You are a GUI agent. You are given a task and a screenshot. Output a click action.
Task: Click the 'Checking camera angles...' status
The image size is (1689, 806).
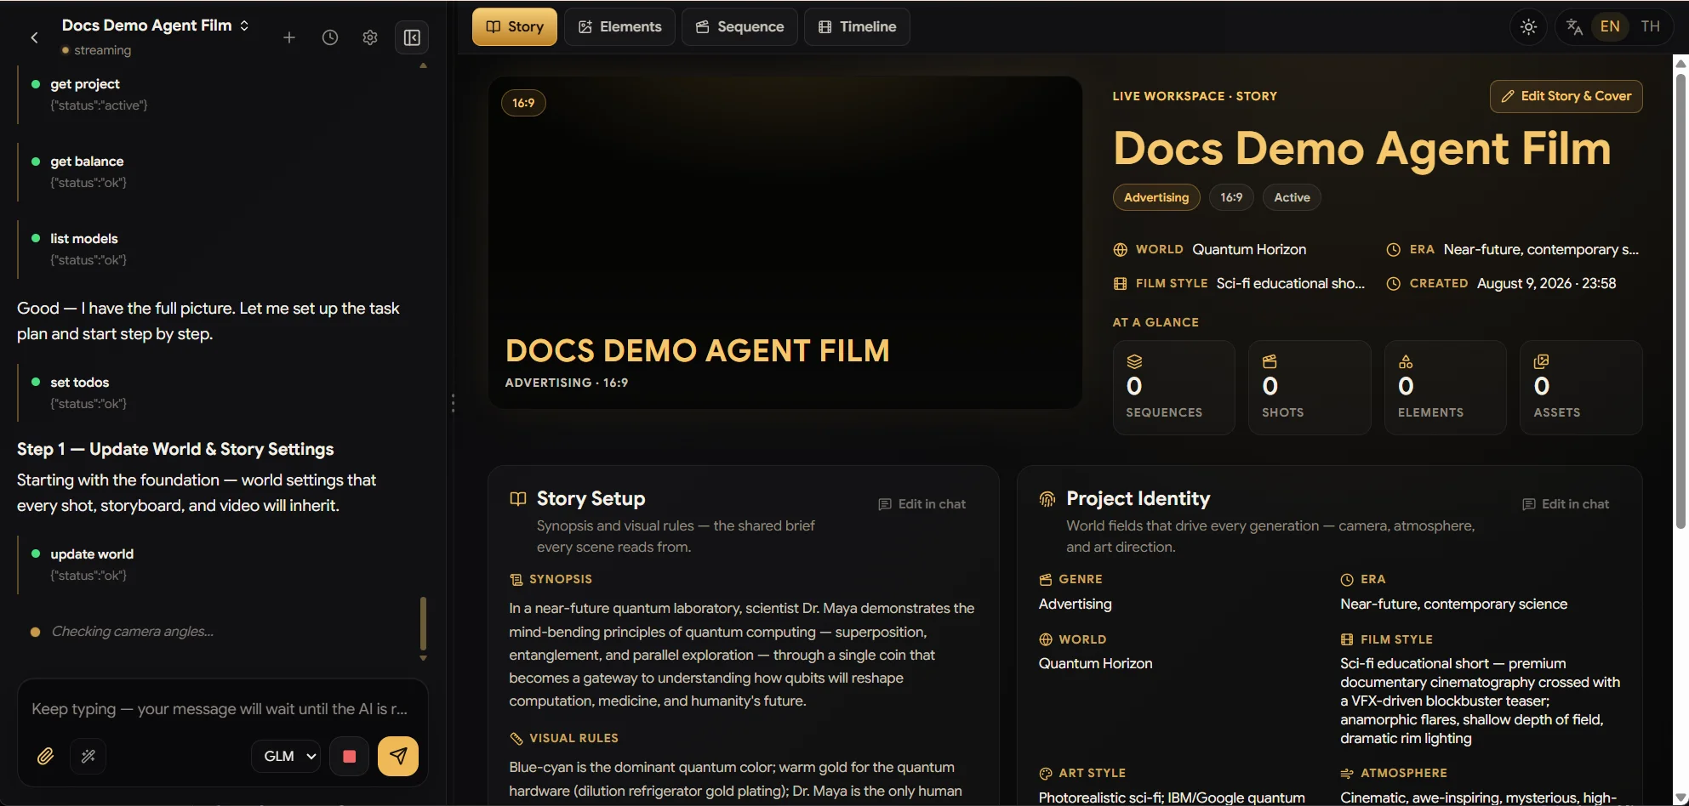point(132,632)
